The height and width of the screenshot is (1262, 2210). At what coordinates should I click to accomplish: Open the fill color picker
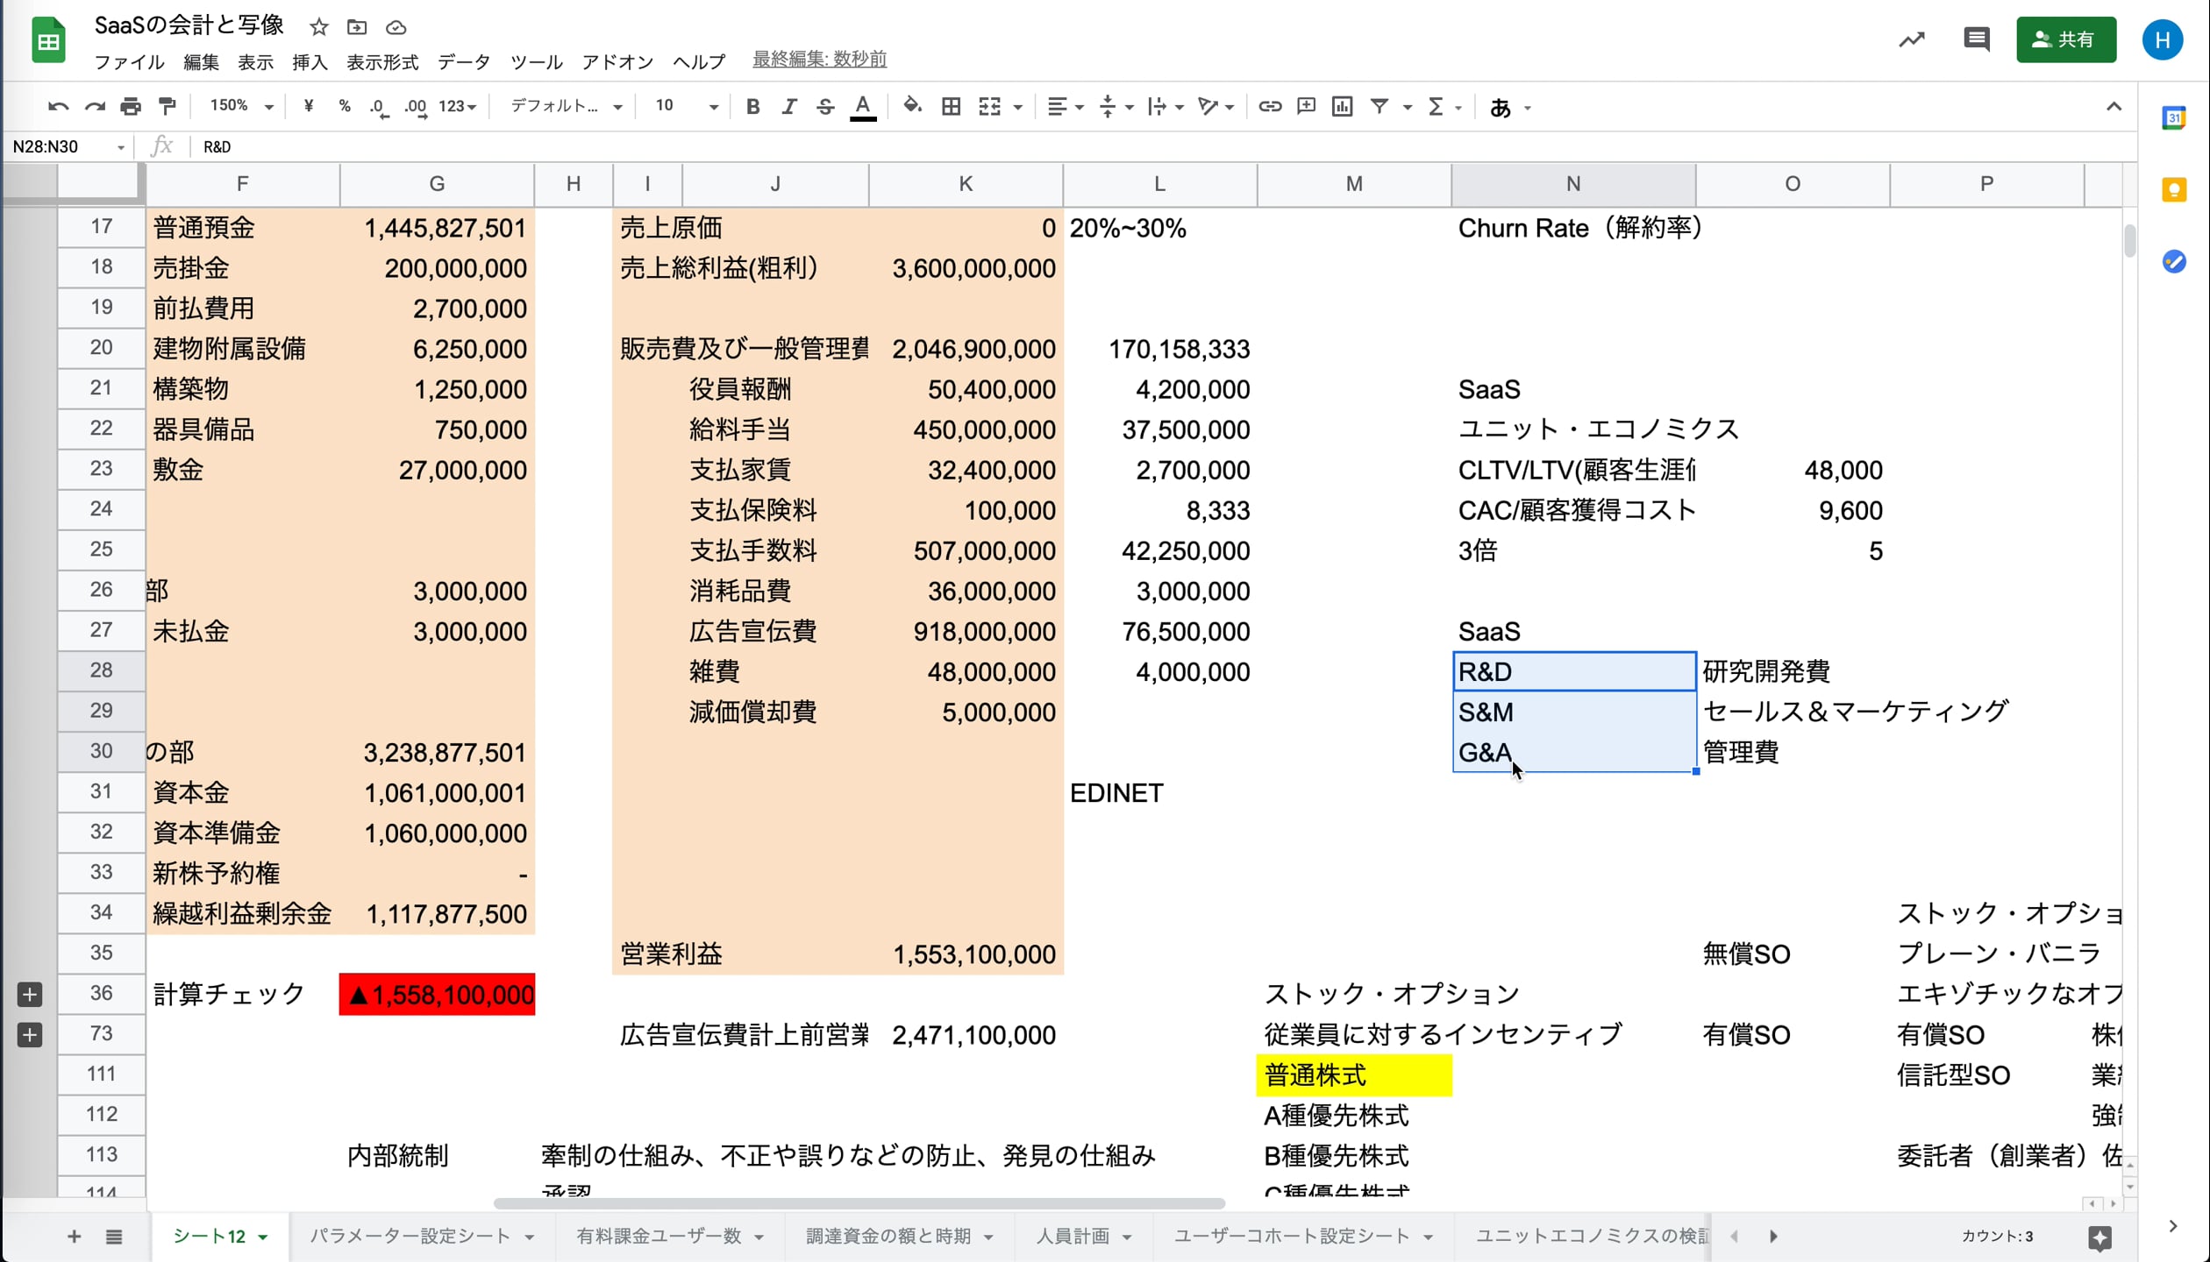(x=912, y=107)
